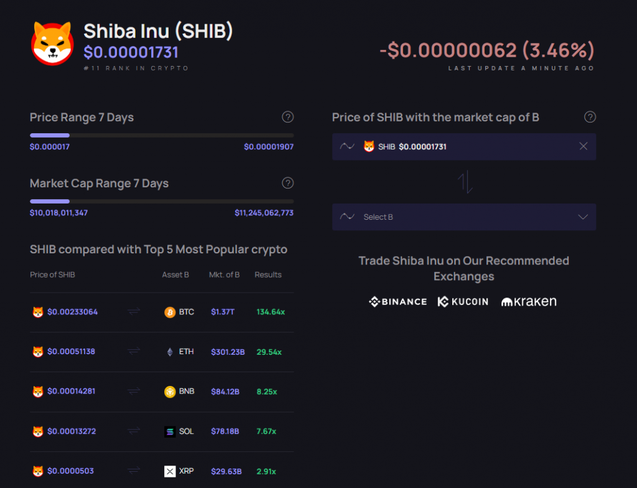Click the swap arrows next to BTC row
Viewport: 637px width, 488px height.
[x=133, y=312]
